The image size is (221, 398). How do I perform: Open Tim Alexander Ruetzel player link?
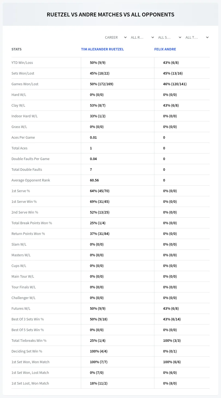click(102, 49)
